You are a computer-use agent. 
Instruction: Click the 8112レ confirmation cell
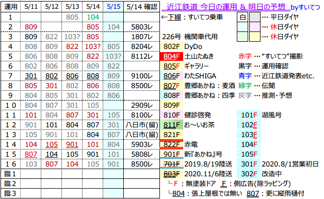pos(142,56)
